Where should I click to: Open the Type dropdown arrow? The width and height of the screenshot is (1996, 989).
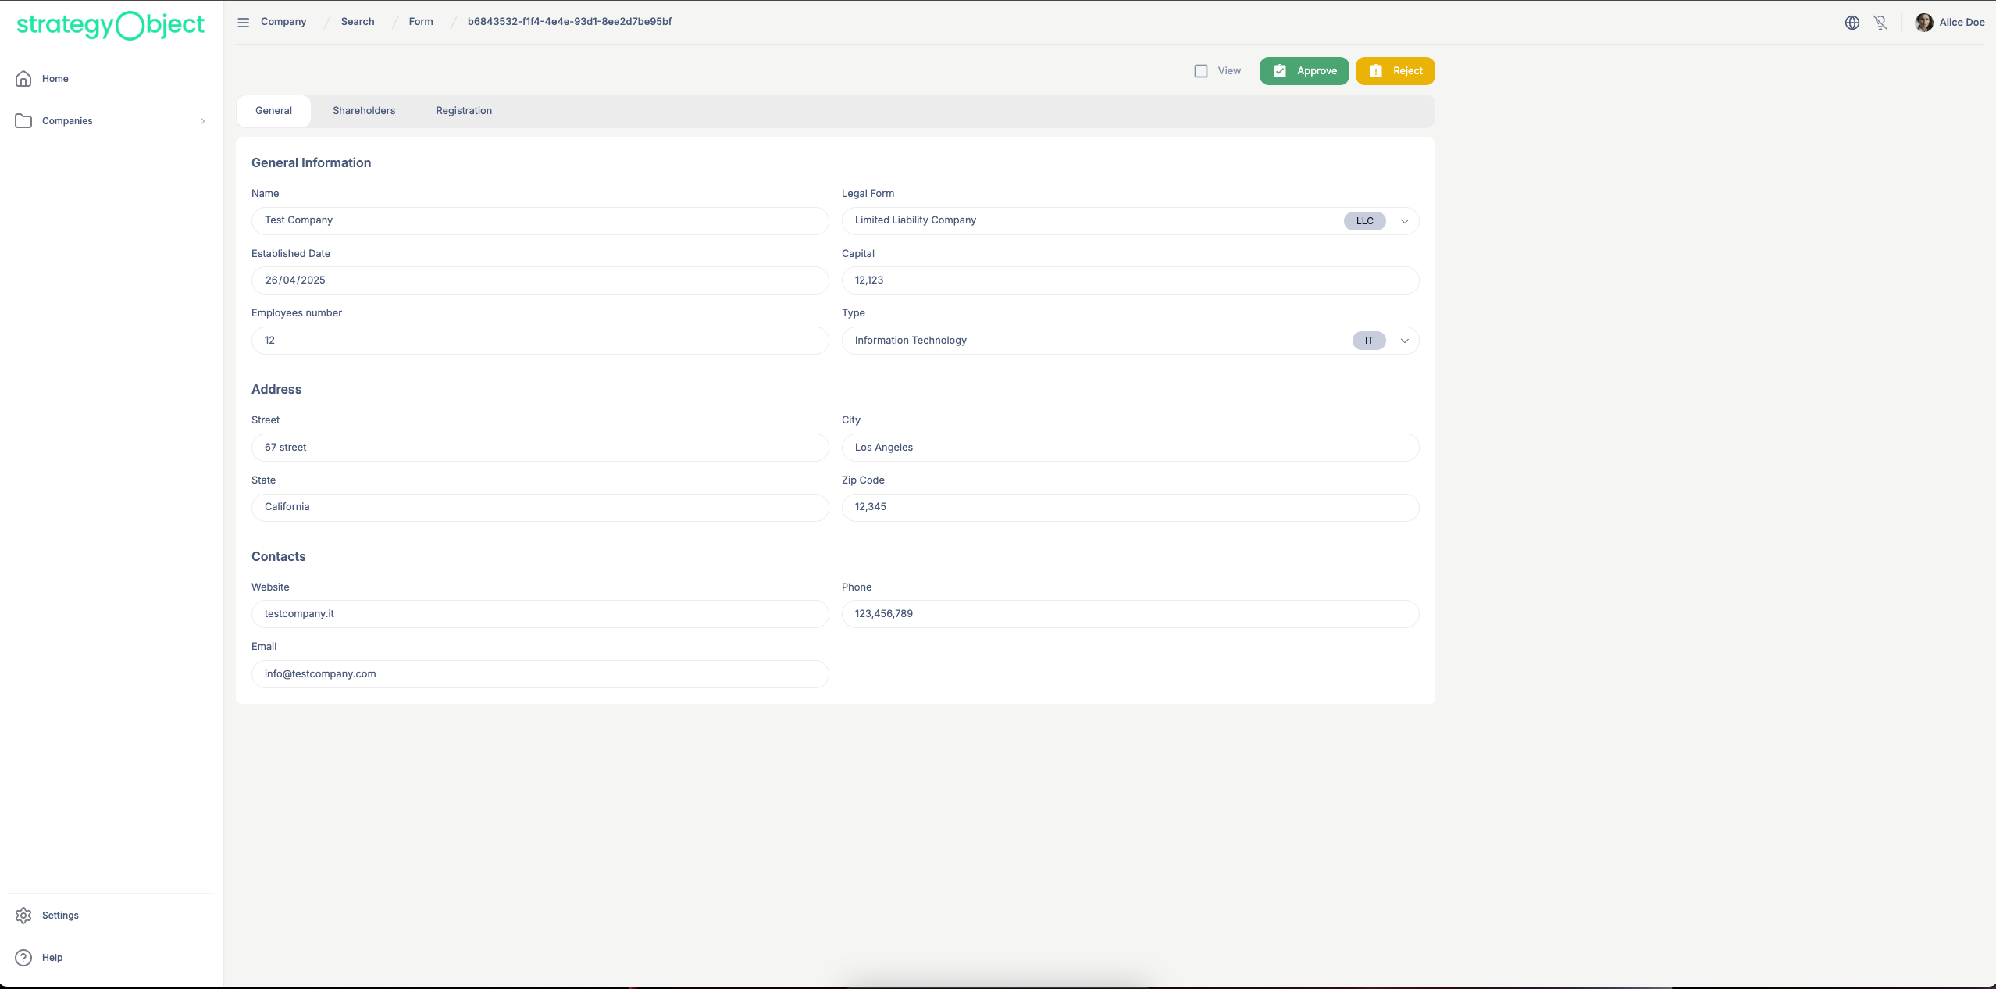point(1404,341)
